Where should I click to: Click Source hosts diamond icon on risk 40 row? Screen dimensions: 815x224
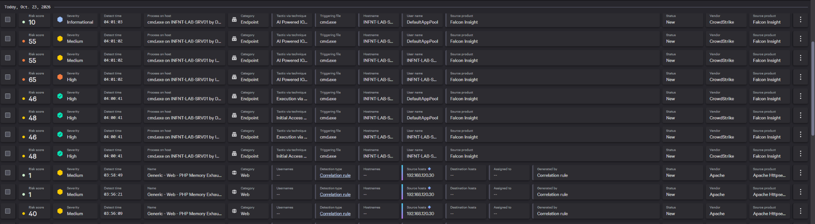point(429,207)
